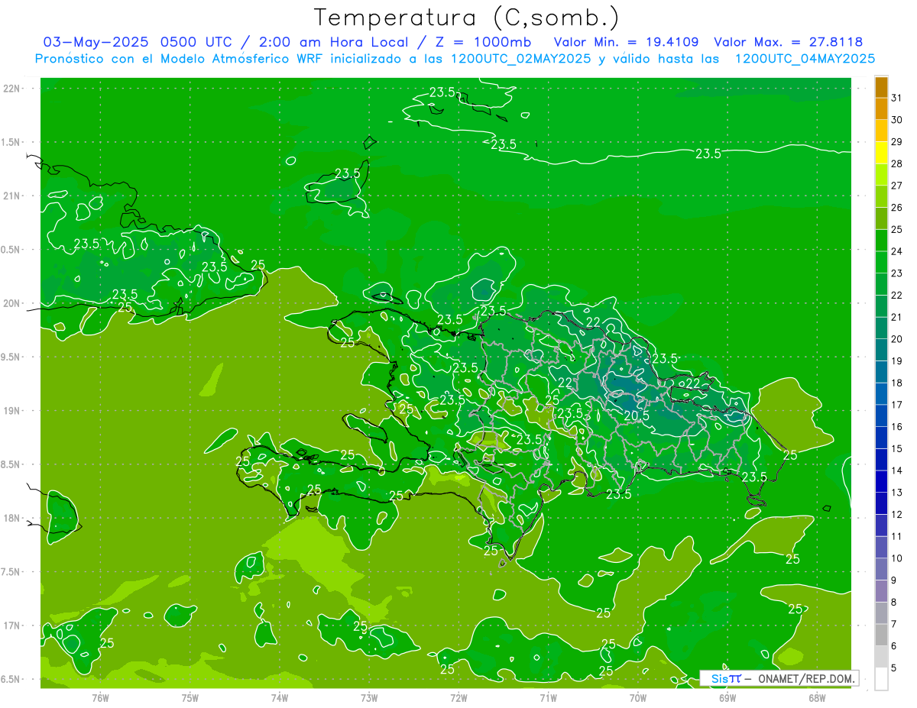
Task: Click the "18N" latitude axis label
Action: [x=11, y=518]
